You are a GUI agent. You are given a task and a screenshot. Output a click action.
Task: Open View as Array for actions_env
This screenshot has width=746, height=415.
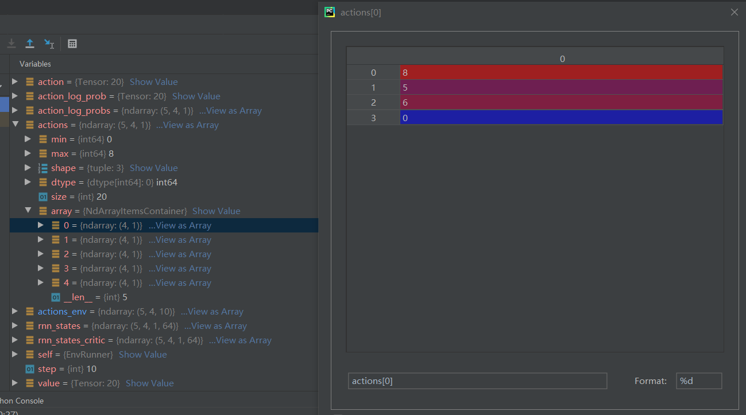click(x=212, y=311)
